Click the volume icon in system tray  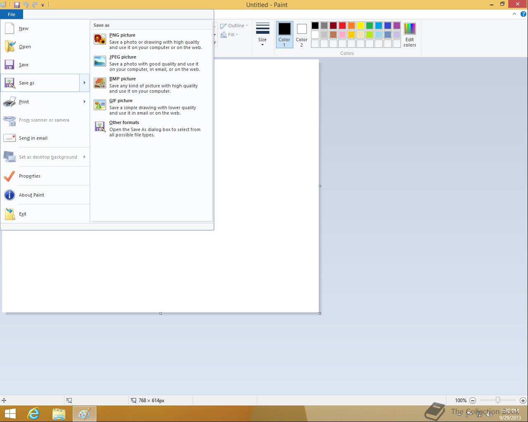[489, 414]
